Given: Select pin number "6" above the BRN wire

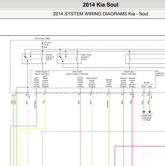Looking at the screenshot, I should click(x=122, y=94).
